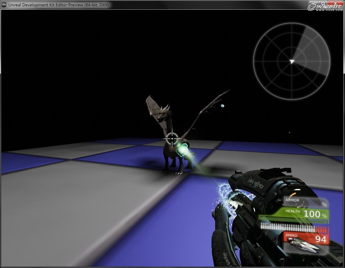Click the white ammo bullets strip
Screen dimensions: 345x268
pos(288,227)
